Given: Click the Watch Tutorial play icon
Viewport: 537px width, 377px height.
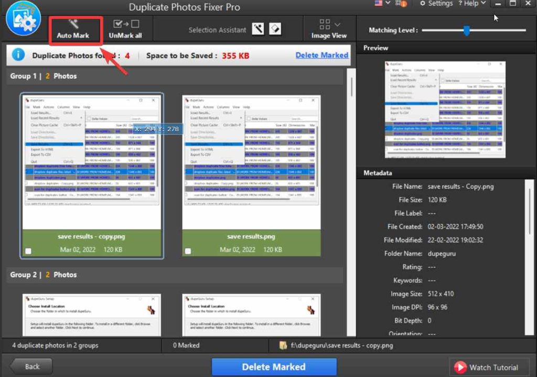Looking at the screenshot, I should coord(460,368).
